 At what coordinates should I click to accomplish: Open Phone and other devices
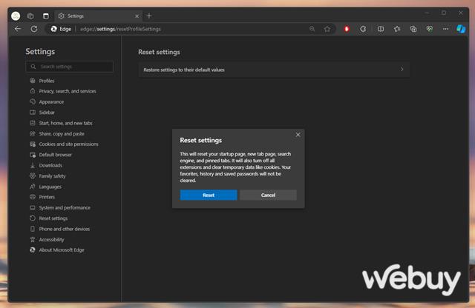[x=65, y=229]
